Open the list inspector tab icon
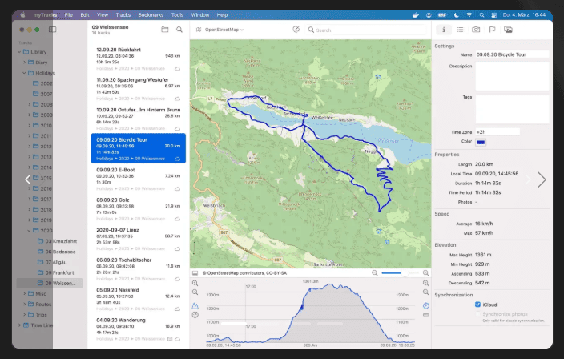 460,30
